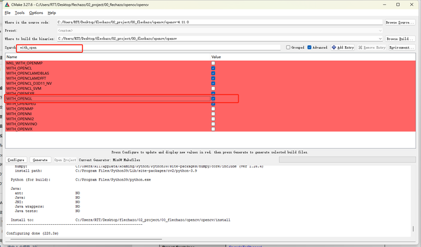Uncheck WITH_OPENCLAMDBLAS checkbox
Viewport: 421px width, 247px height.
coord(213,73)
